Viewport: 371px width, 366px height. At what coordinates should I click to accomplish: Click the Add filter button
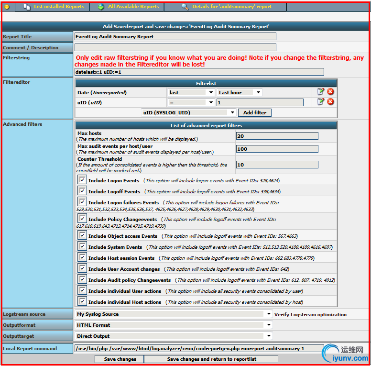coord(255,113)
